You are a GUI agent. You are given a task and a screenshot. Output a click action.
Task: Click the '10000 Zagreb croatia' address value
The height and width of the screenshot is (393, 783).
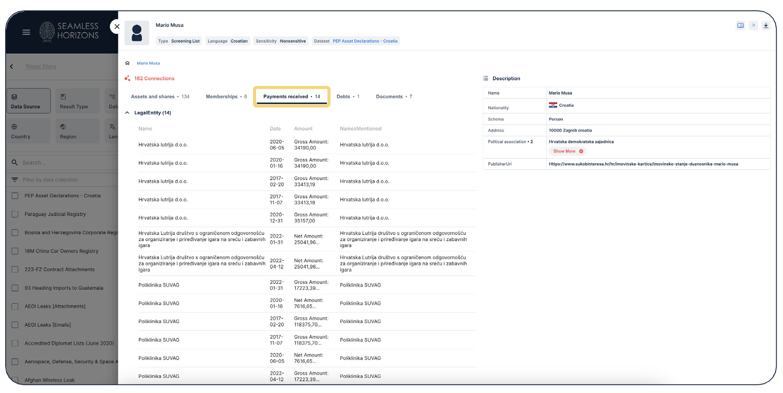(x=570, y=130)
